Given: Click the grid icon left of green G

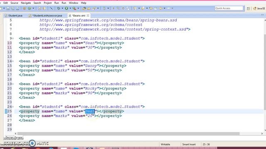Looking at the screenshot, I should tap(24, 8).
